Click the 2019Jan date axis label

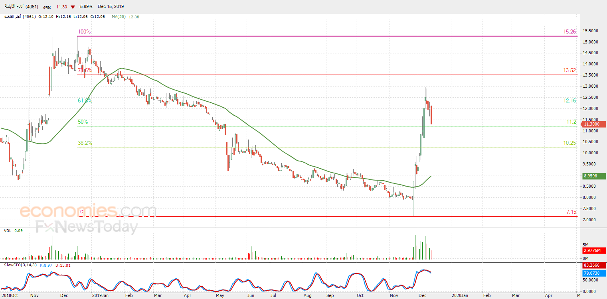pyautogui.click(x=100, y=296)
